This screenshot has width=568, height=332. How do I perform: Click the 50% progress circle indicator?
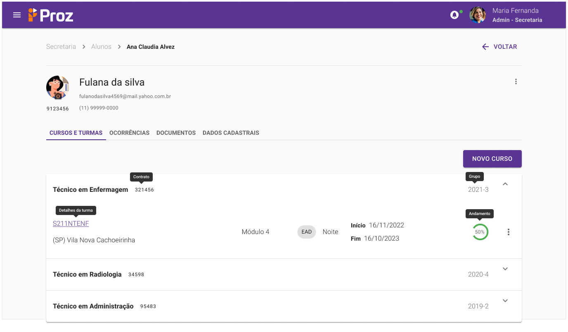coord(480,232)
